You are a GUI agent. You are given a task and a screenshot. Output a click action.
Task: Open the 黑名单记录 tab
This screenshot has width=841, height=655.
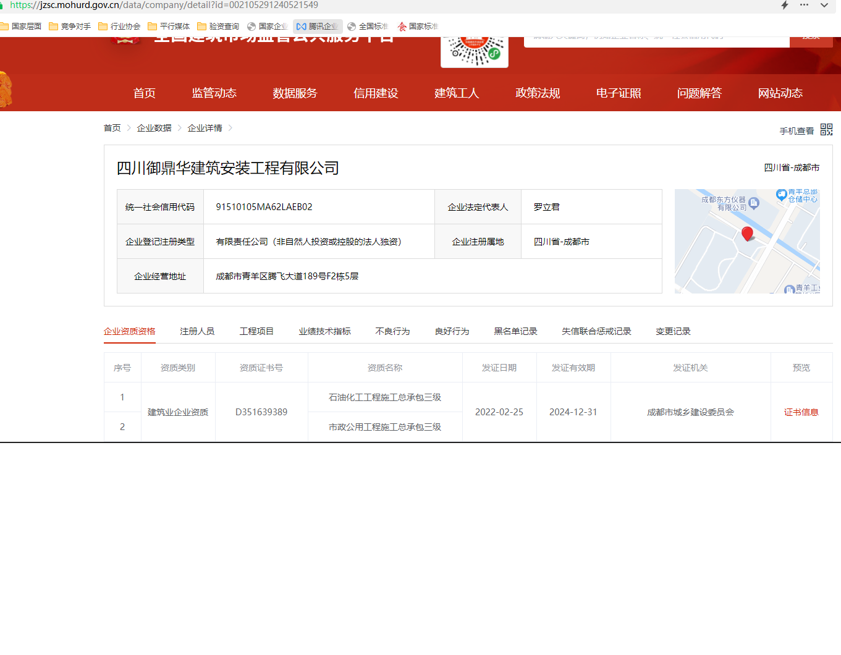(x=515, y=332)
